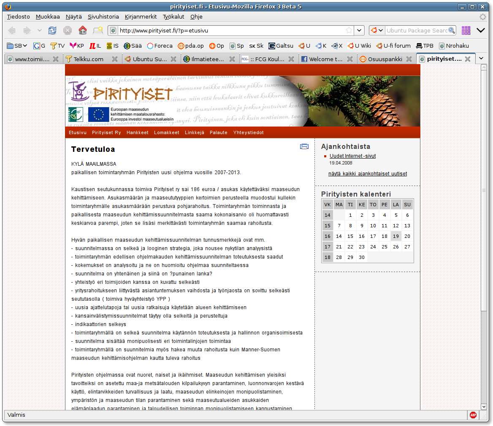Open the Tiedosto menu
This screenshot has width=493, height=426.
pyautogui.click(x=18, y=16)
